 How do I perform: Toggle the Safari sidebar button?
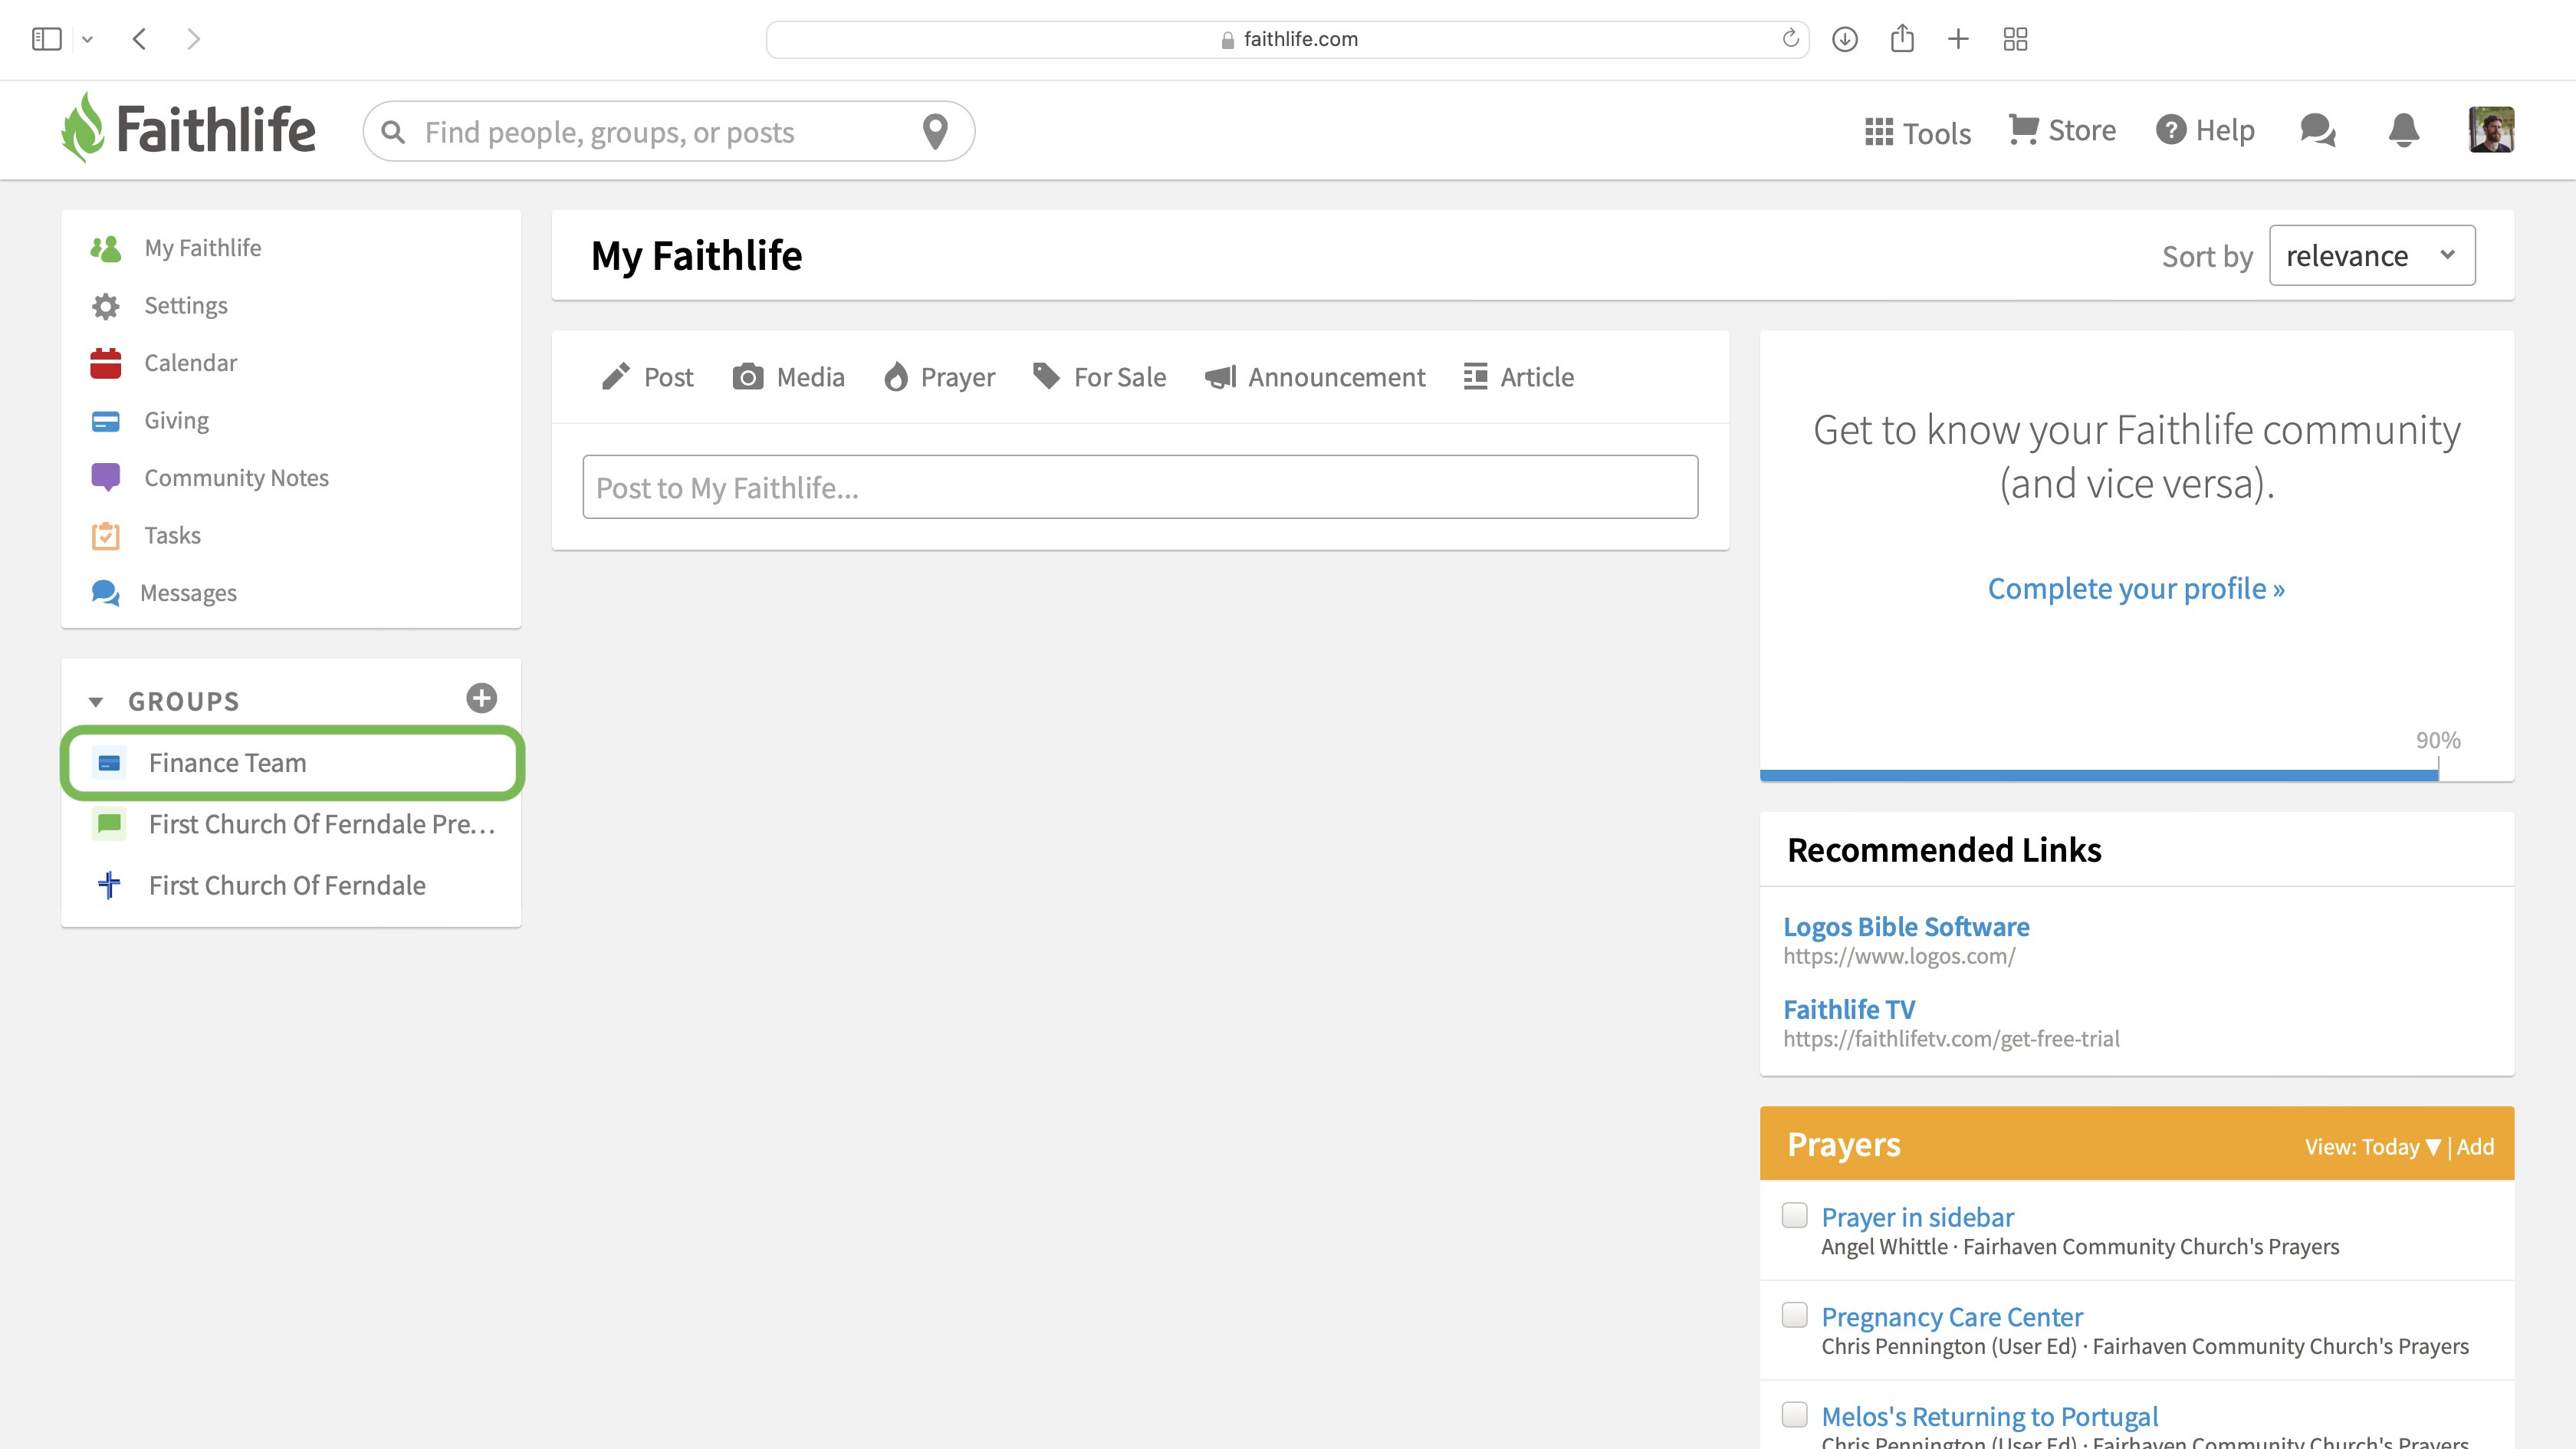tap(47, 39)
